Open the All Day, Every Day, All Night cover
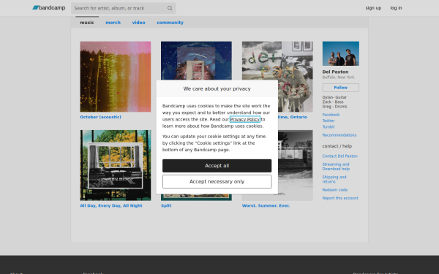 coord(116,165)
